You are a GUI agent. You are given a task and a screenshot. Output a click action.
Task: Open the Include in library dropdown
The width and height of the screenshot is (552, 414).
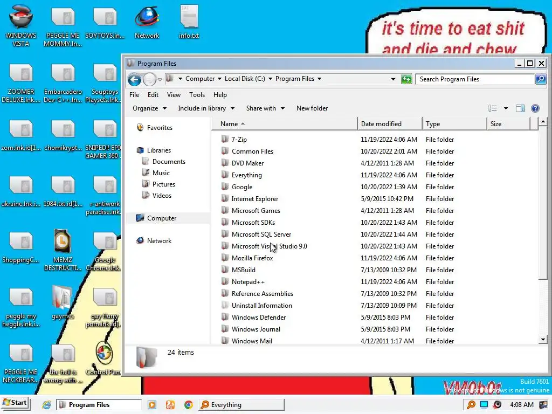[206, 108]
